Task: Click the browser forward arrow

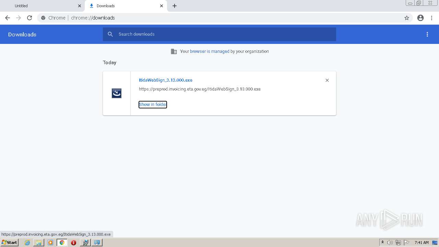Action: pos(19,18)
